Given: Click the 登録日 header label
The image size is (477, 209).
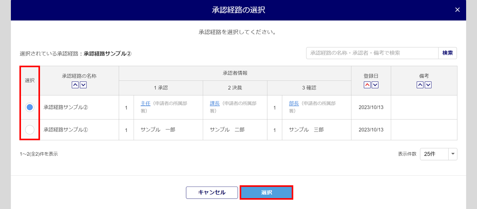Looking at the screenshot, I should point(371,76).
